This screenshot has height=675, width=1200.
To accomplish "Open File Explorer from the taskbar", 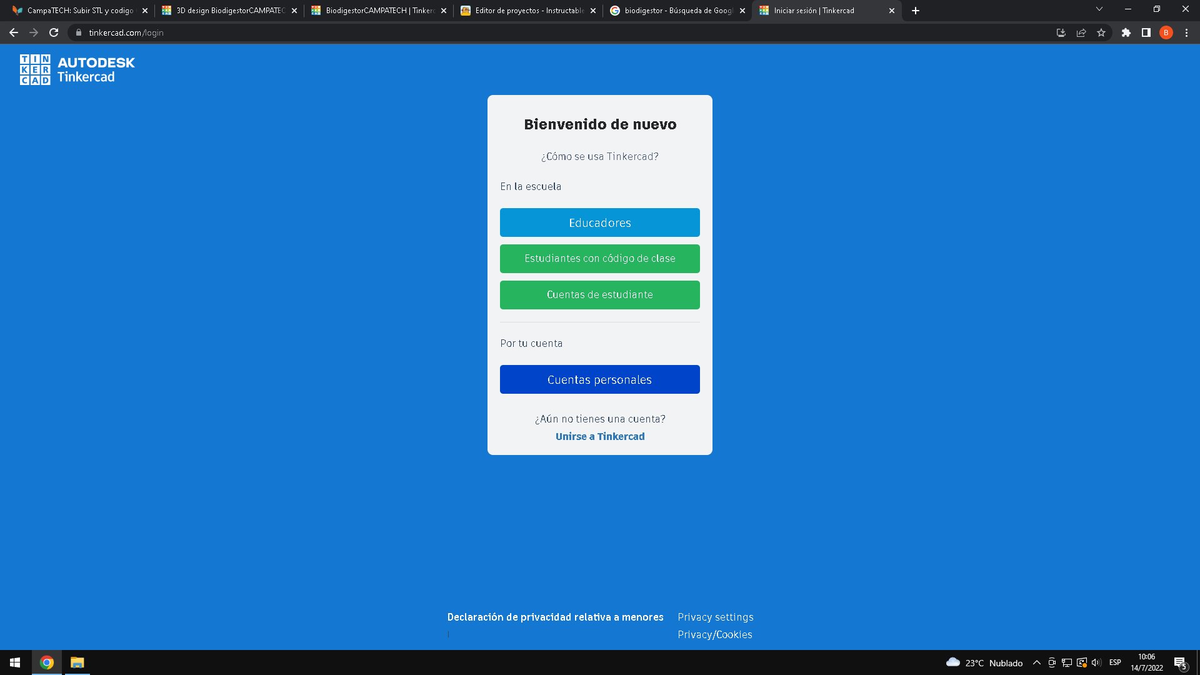I will (x=77, y=662).
